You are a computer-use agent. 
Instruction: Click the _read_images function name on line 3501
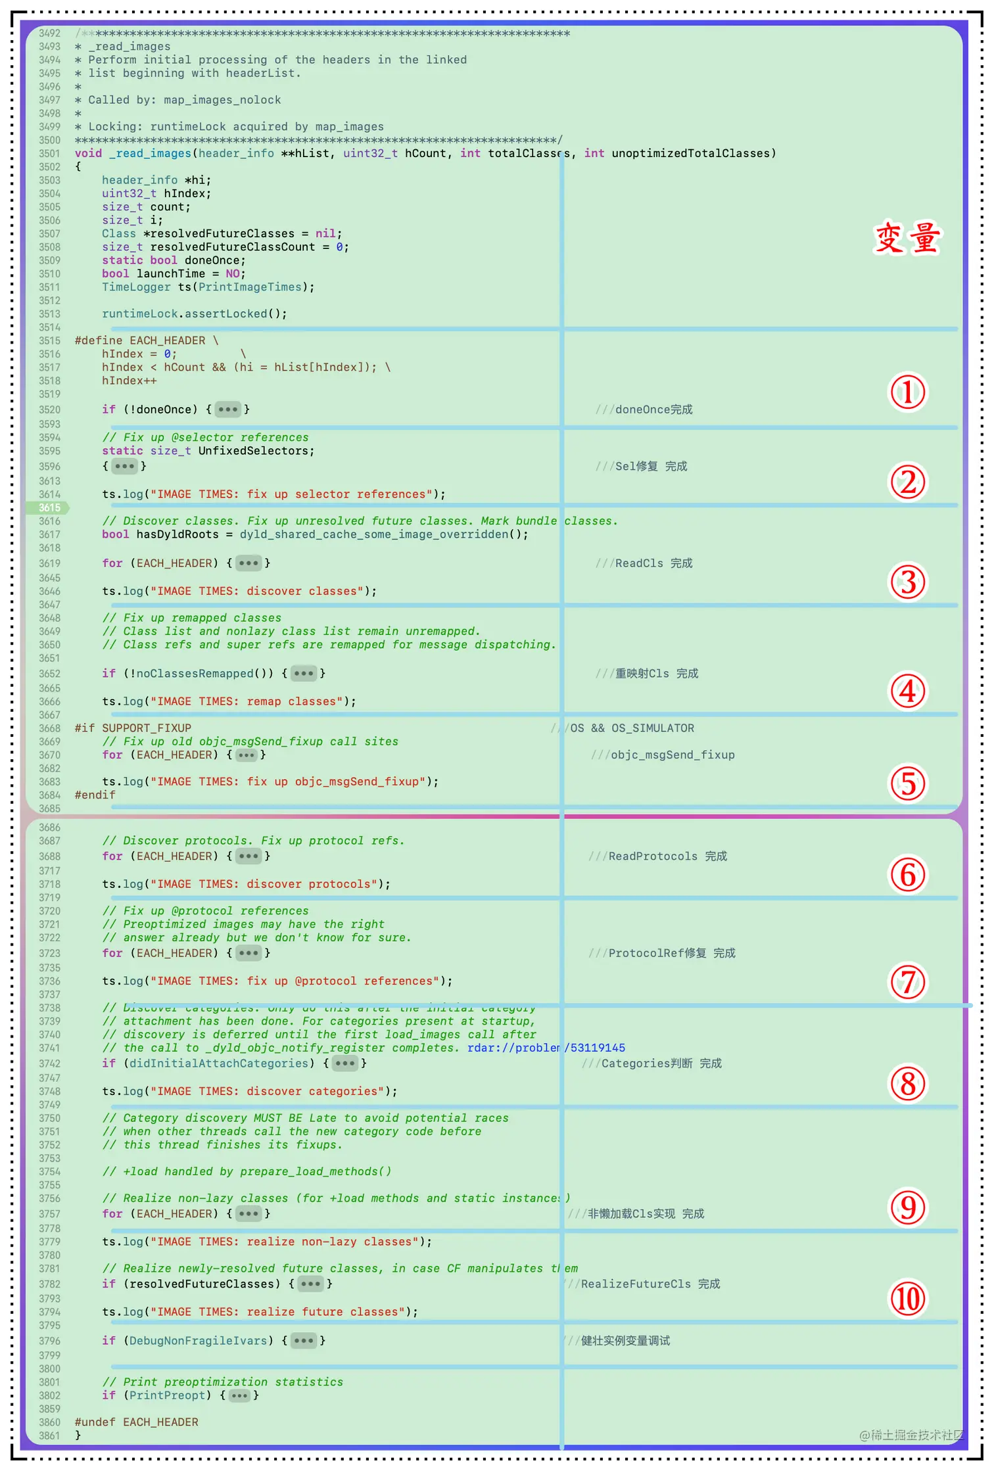coord(150,154)
